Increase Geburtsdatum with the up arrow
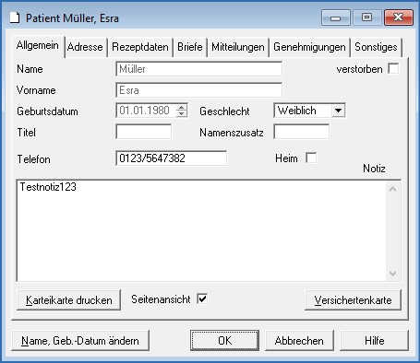420x363 pixels. tap(182, 108)
